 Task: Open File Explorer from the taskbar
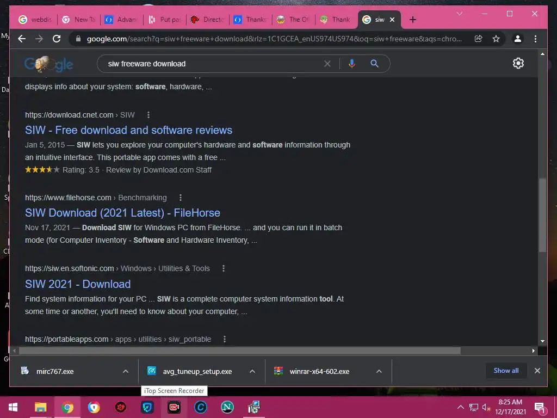point(40,407)
